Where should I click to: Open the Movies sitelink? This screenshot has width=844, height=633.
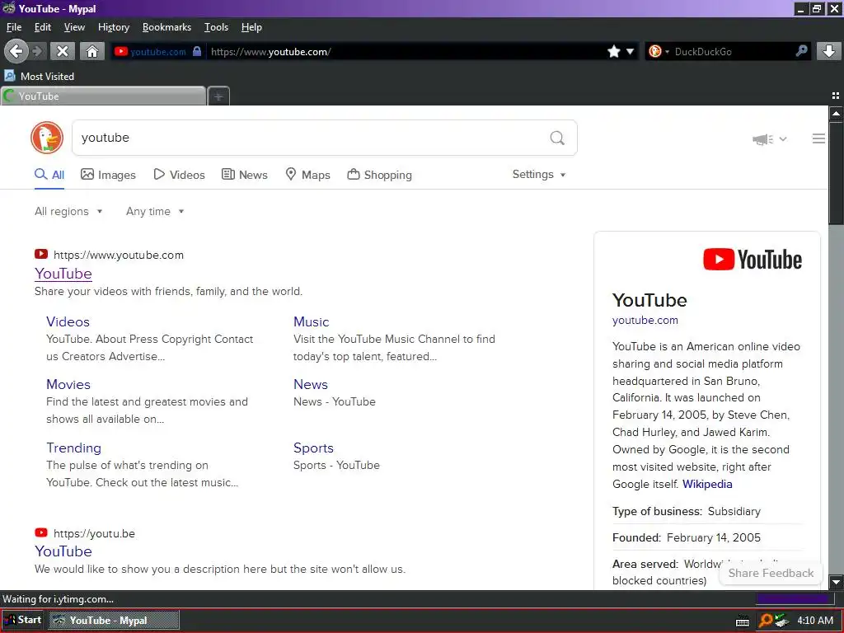coord(68,384)
